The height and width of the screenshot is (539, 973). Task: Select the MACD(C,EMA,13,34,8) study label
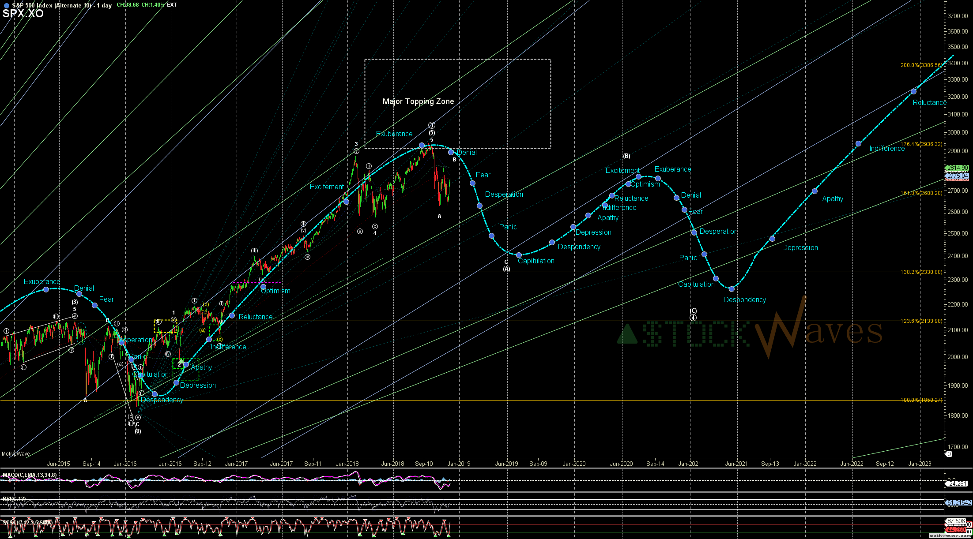[x=30, y=475]
